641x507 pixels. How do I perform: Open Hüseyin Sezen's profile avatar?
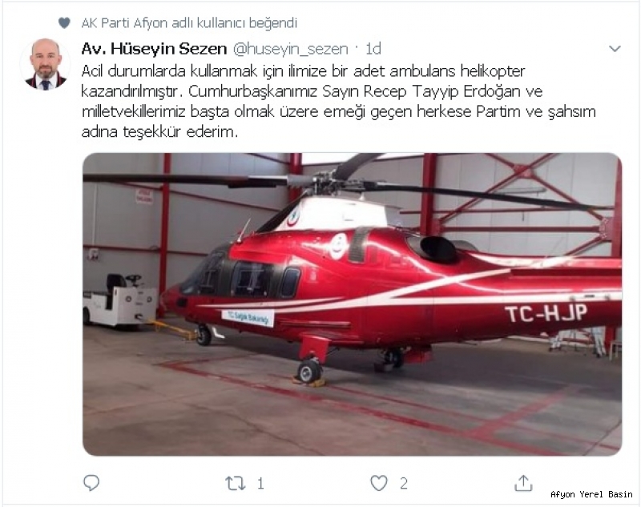[46, 64]
